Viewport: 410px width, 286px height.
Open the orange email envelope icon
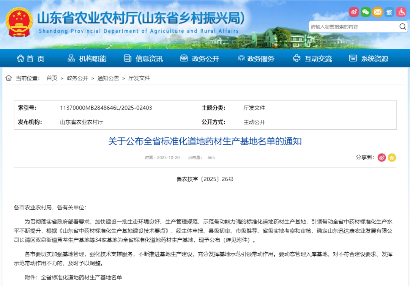tap(377, 12)
